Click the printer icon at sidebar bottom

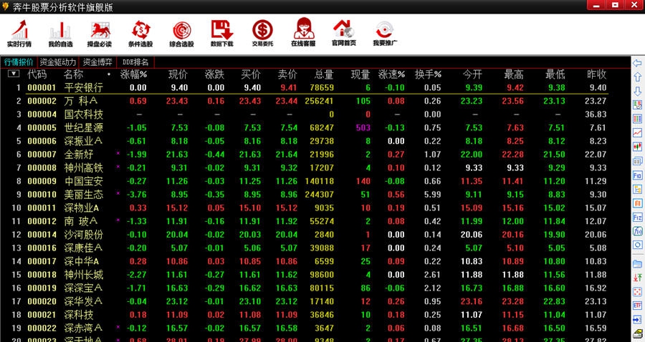(637, 333)
